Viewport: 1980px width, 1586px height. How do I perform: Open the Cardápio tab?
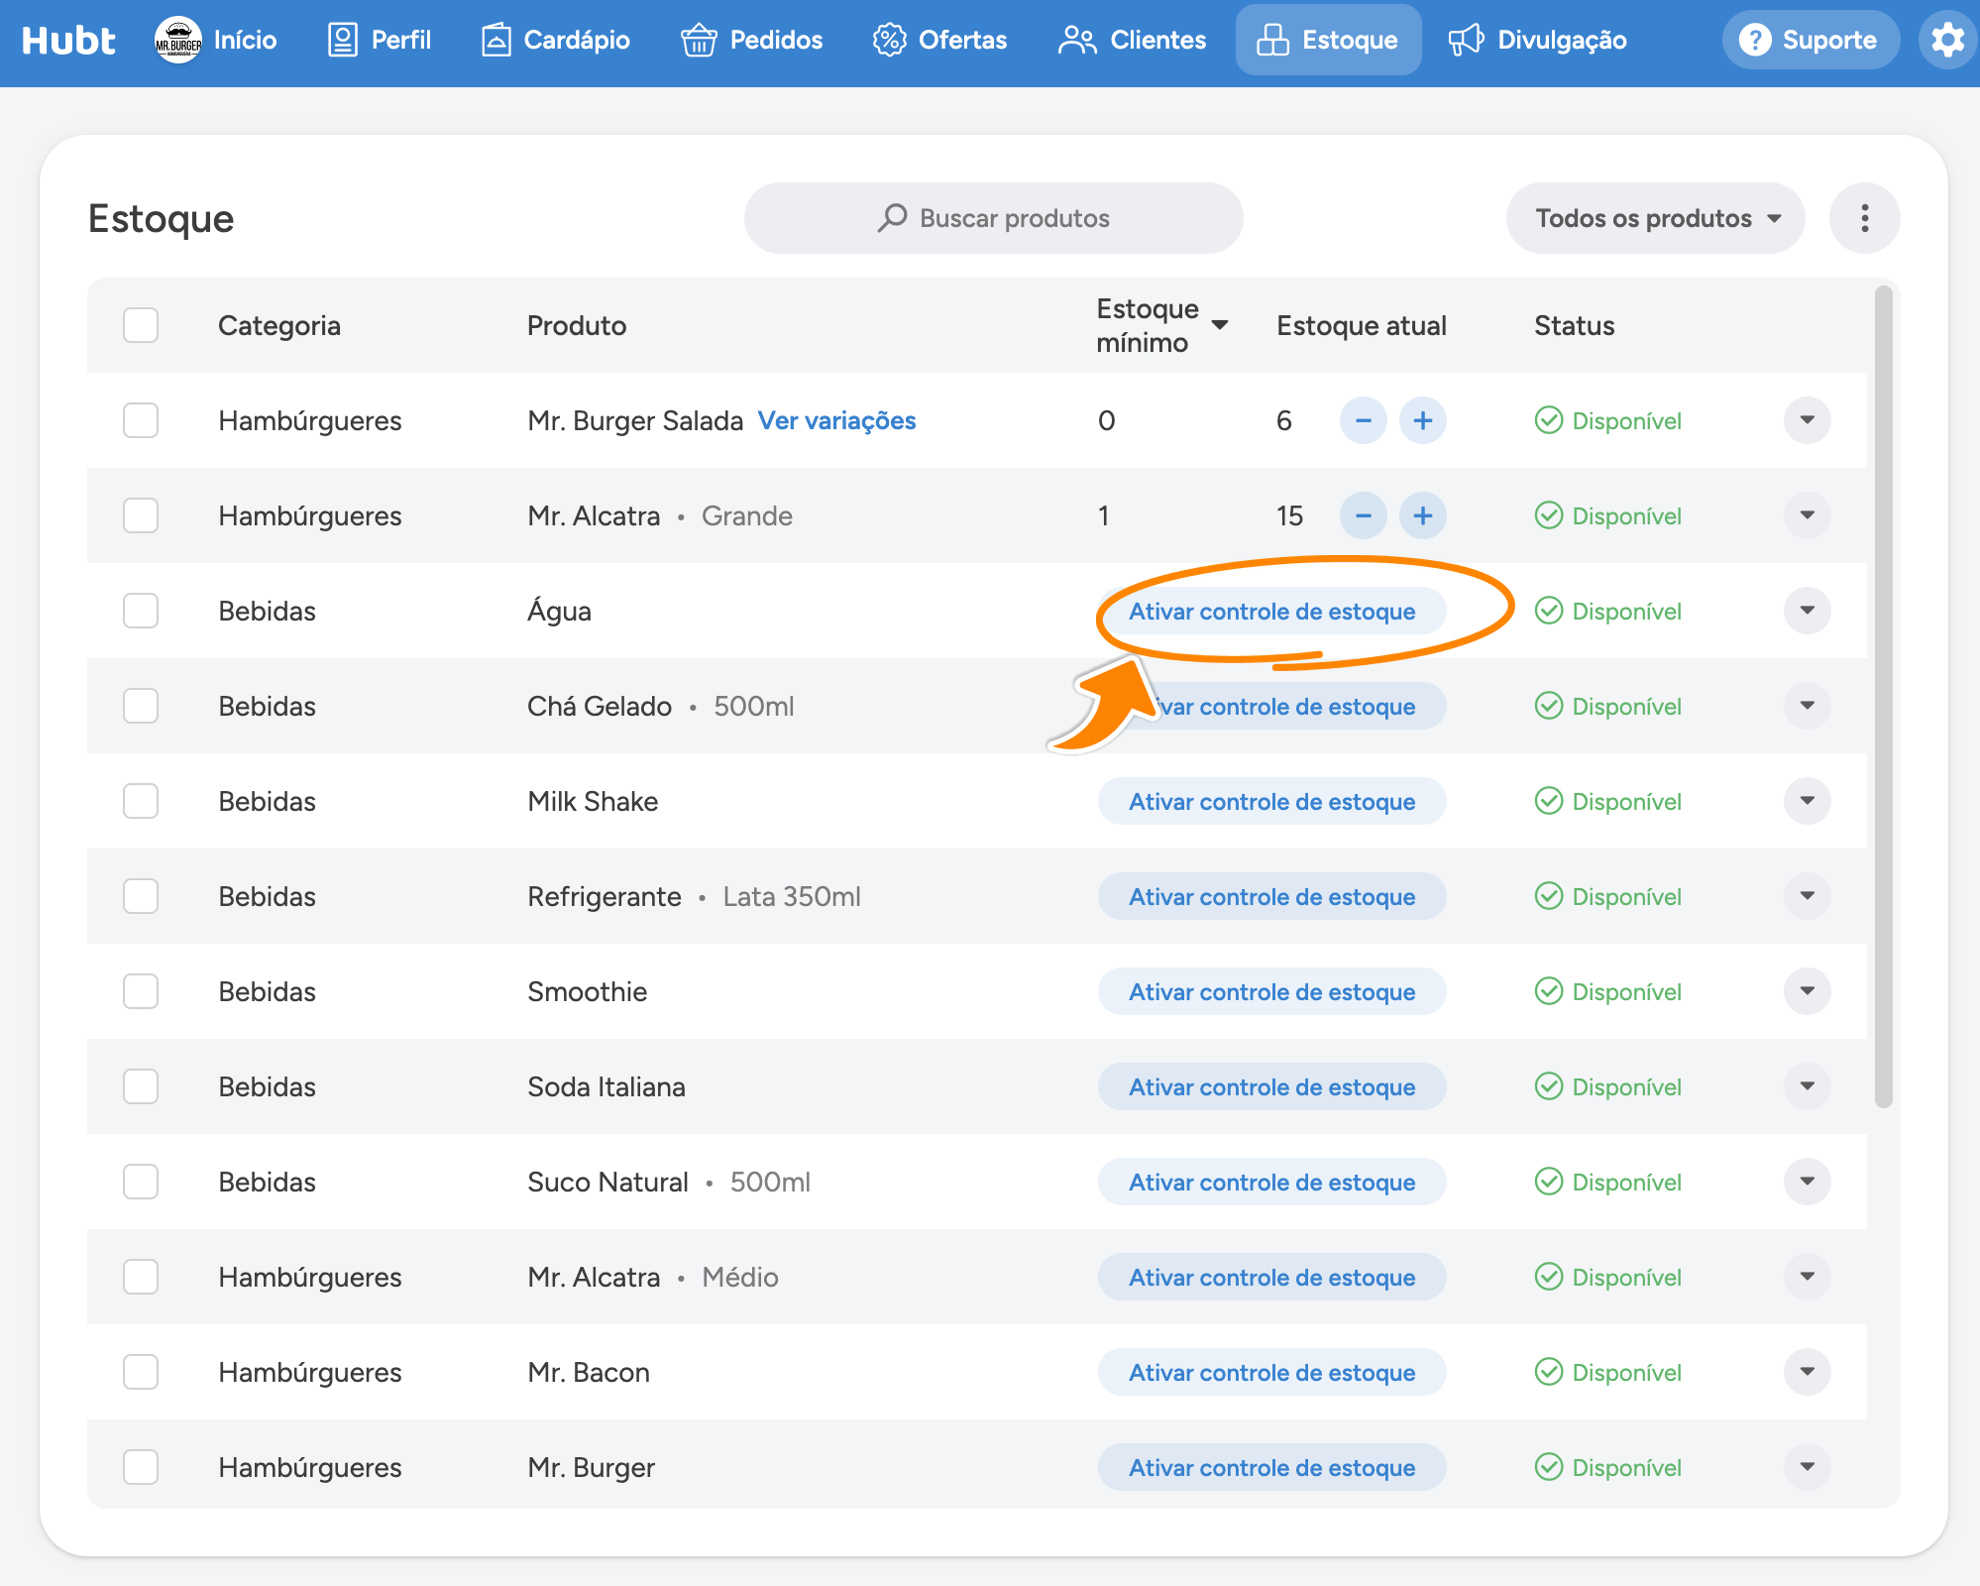coord(555,40)
